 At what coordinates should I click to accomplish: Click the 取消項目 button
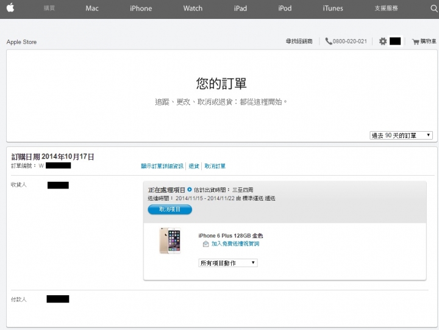(170, 209)
